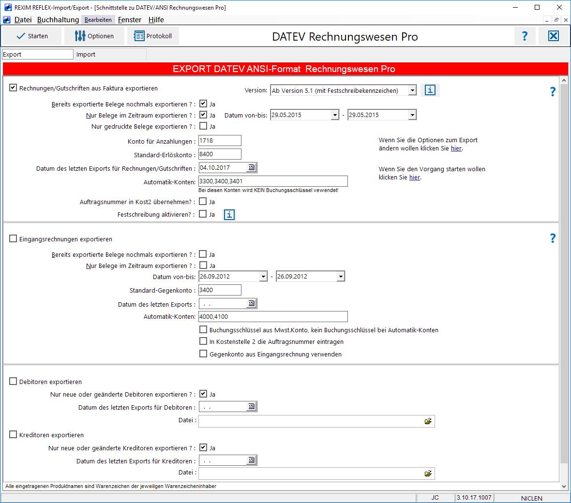Open calendar for last Rechnungen/Gutschriften export date
This screenshot has width=571, height=503.
coord(251,167)
